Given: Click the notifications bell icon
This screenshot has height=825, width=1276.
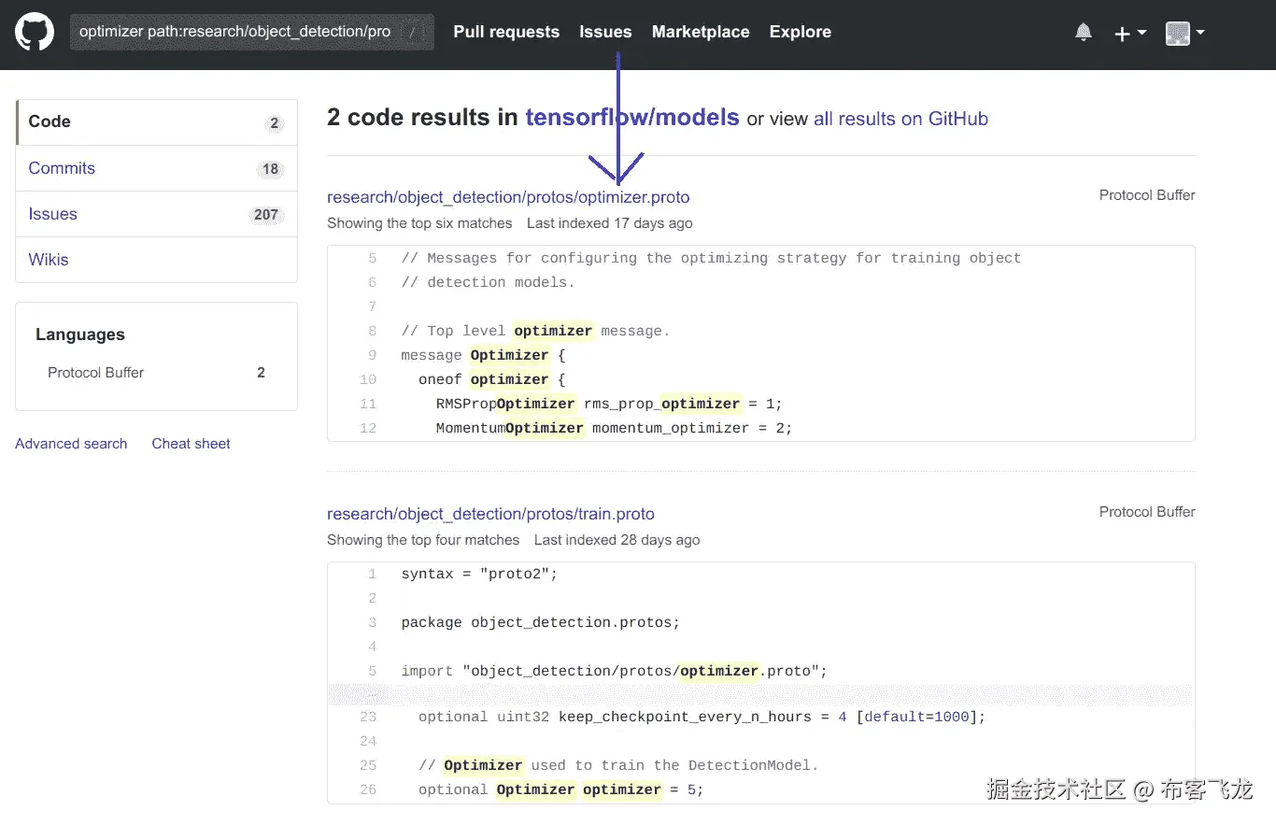Looking at the screenshot, I should pos(1084,33).
